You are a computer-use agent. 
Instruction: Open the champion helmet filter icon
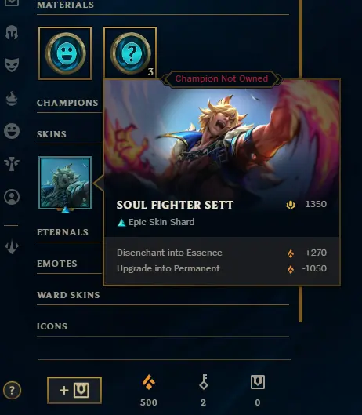12,32
